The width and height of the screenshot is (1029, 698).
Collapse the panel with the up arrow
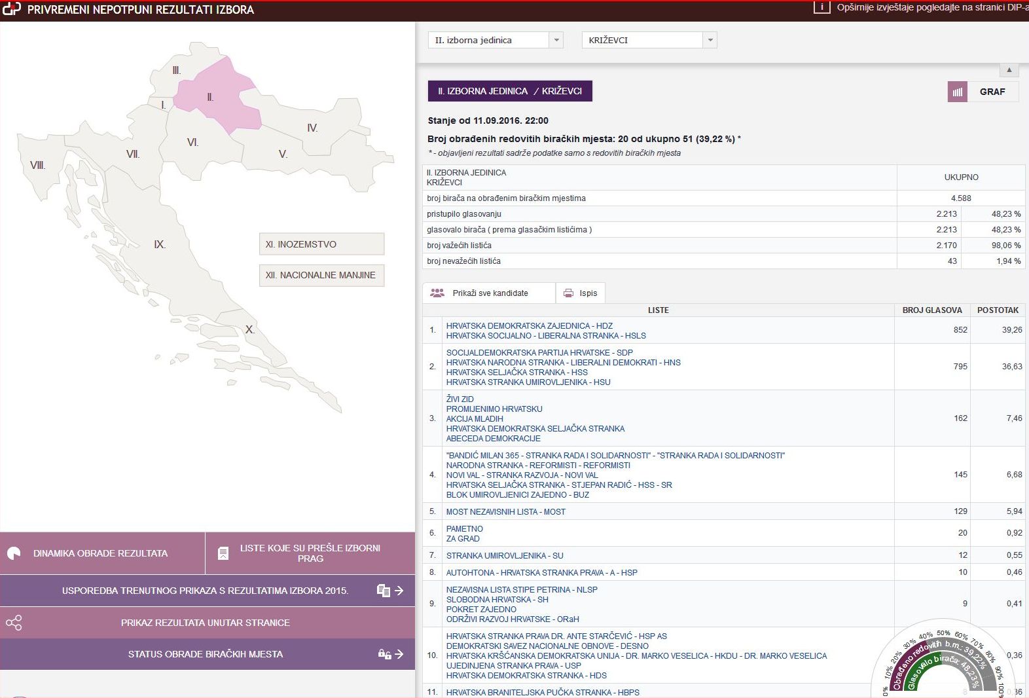[1009, 70]
